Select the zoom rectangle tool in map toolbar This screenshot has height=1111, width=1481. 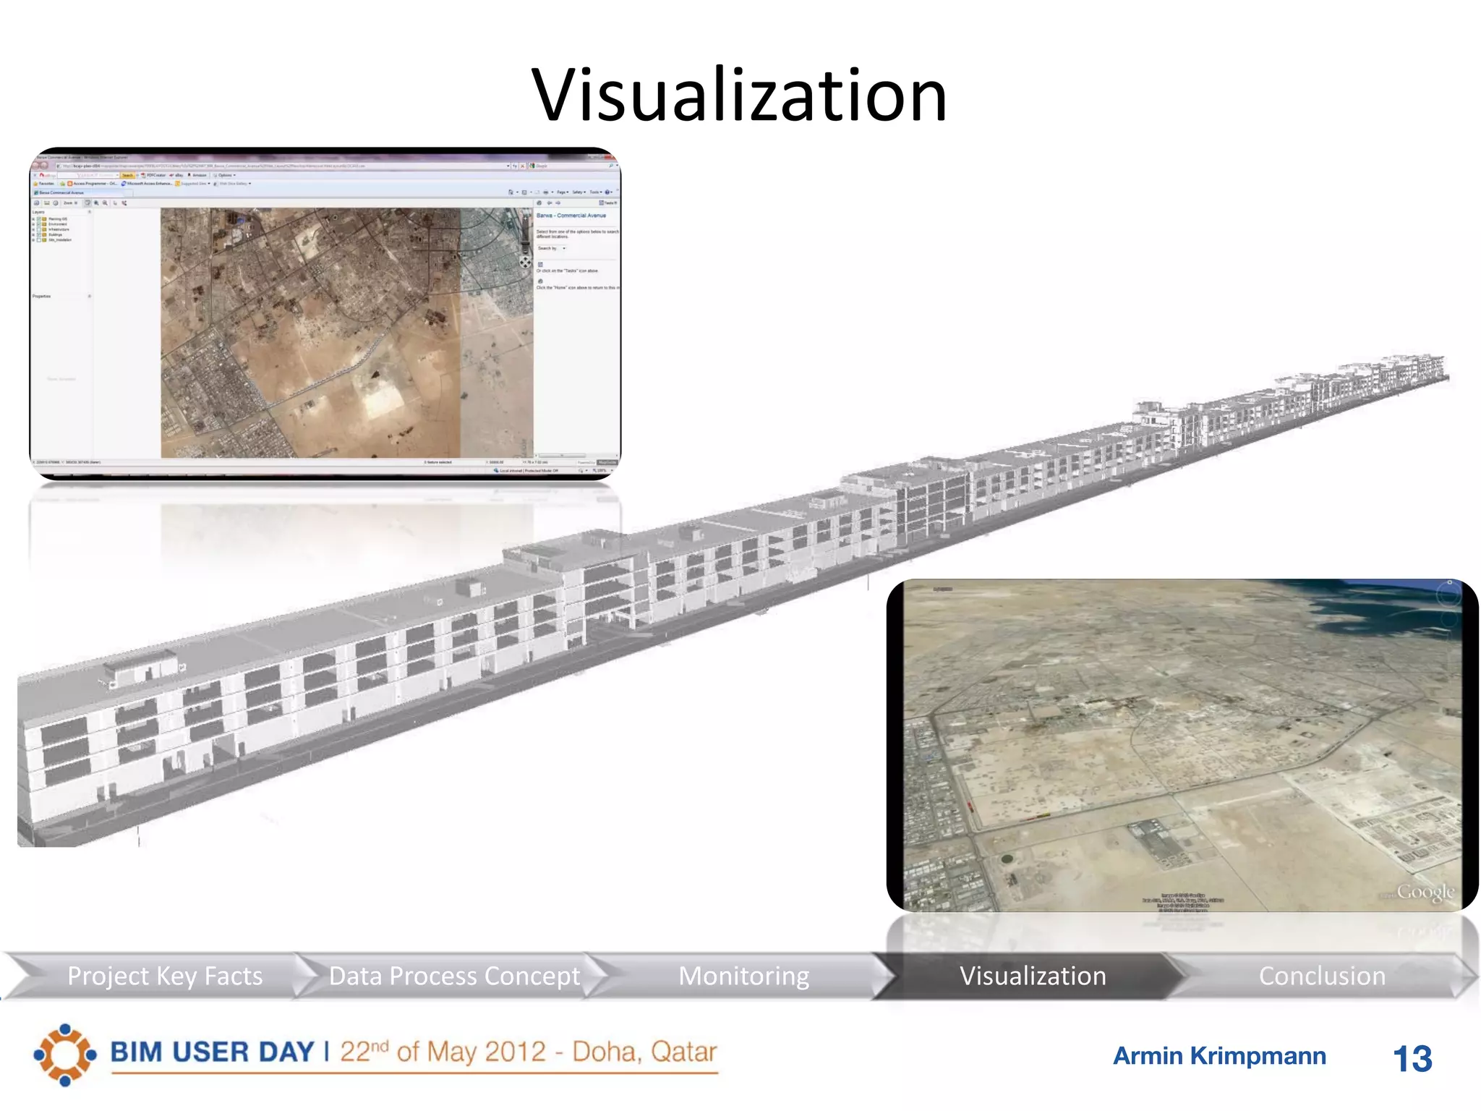click(x=88, y=203)
